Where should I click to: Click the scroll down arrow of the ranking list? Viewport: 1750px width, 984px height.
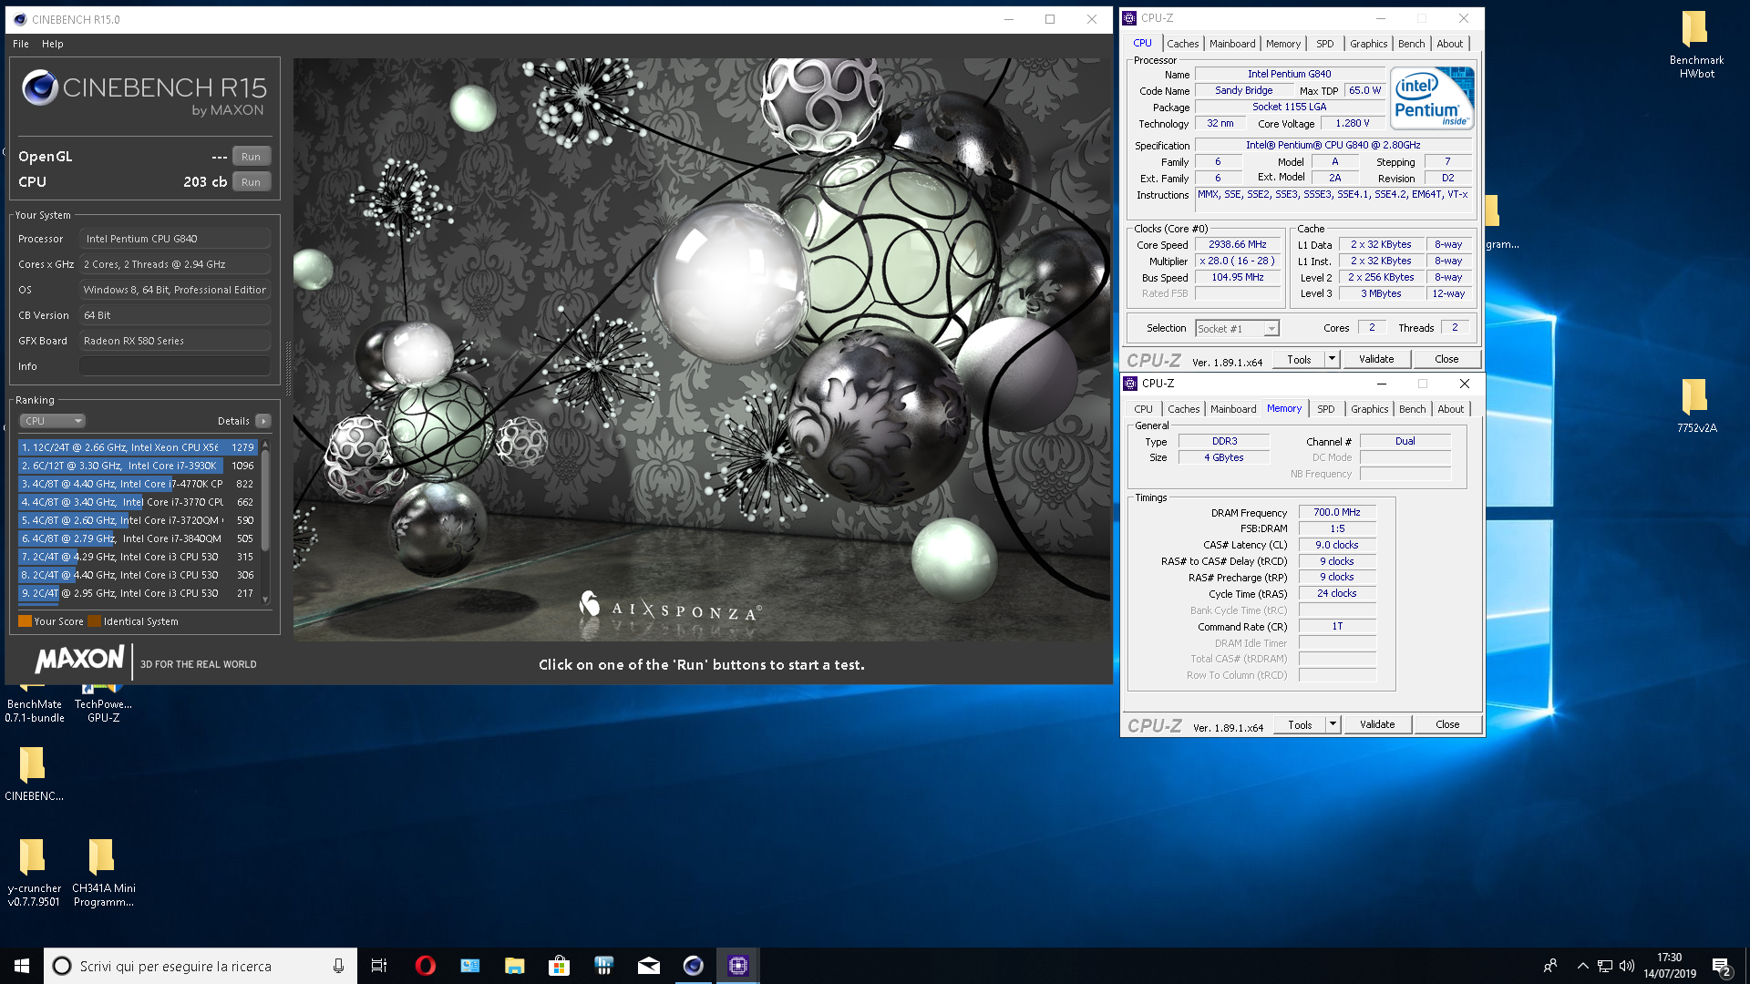pyautogui.click(x=265, y=599)
